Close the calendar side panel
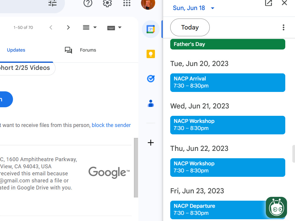Image resolution: width=295 pixels, height=221 pixels. point(284,3)
